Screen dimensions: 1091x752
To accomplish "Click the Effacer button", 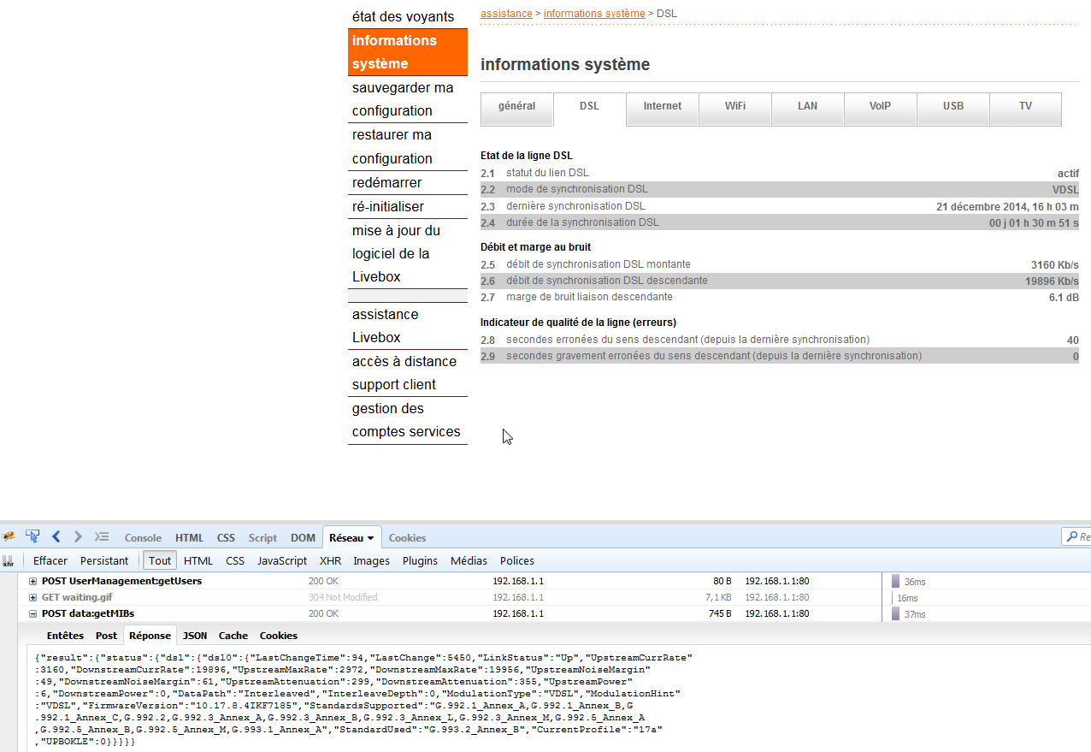I will click(50, 560).
